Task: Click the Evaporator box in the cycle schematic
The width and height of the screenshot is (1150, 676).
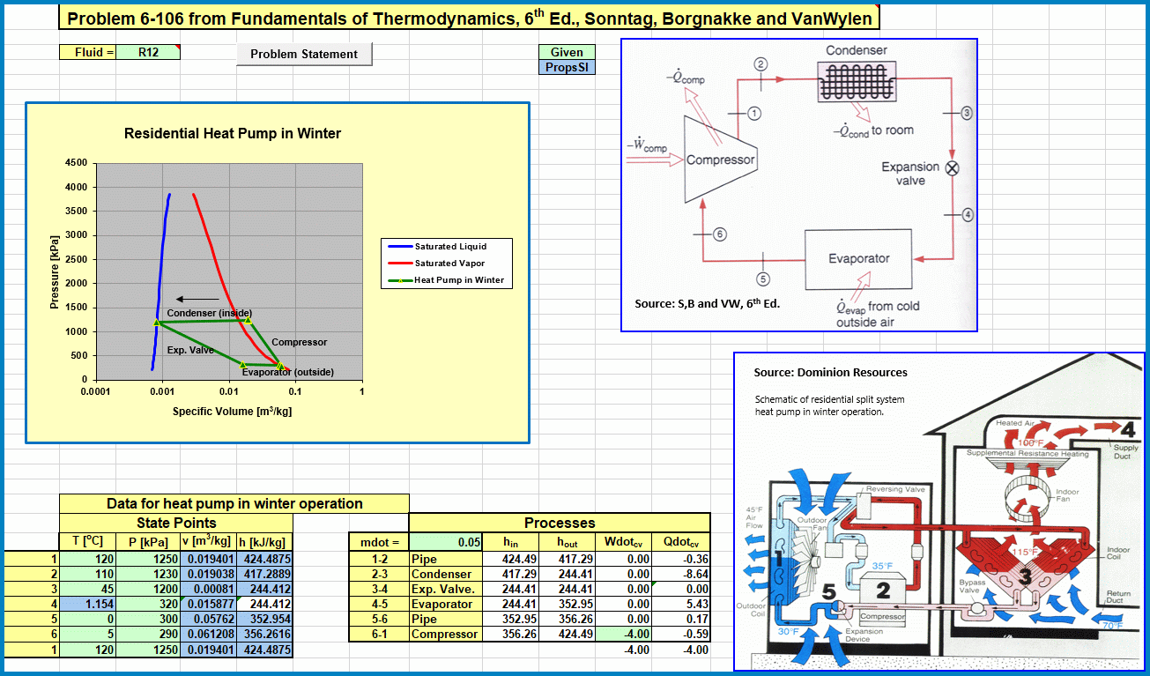Action: [x=858, y=258]
